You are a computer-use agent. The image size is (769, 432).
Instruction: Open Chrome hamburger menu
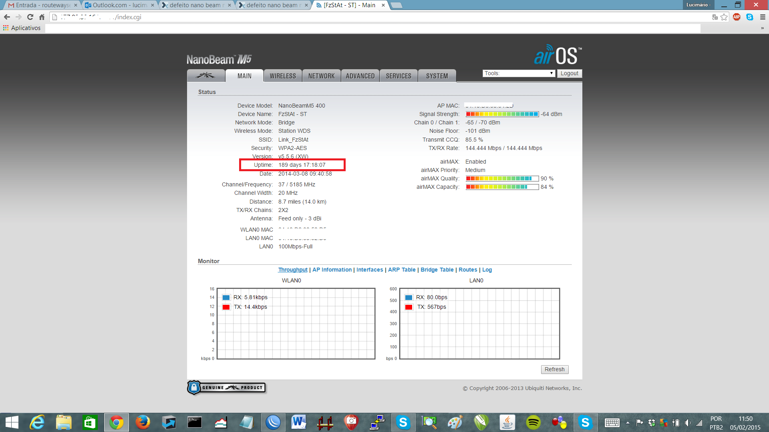[x=763, y=17]
